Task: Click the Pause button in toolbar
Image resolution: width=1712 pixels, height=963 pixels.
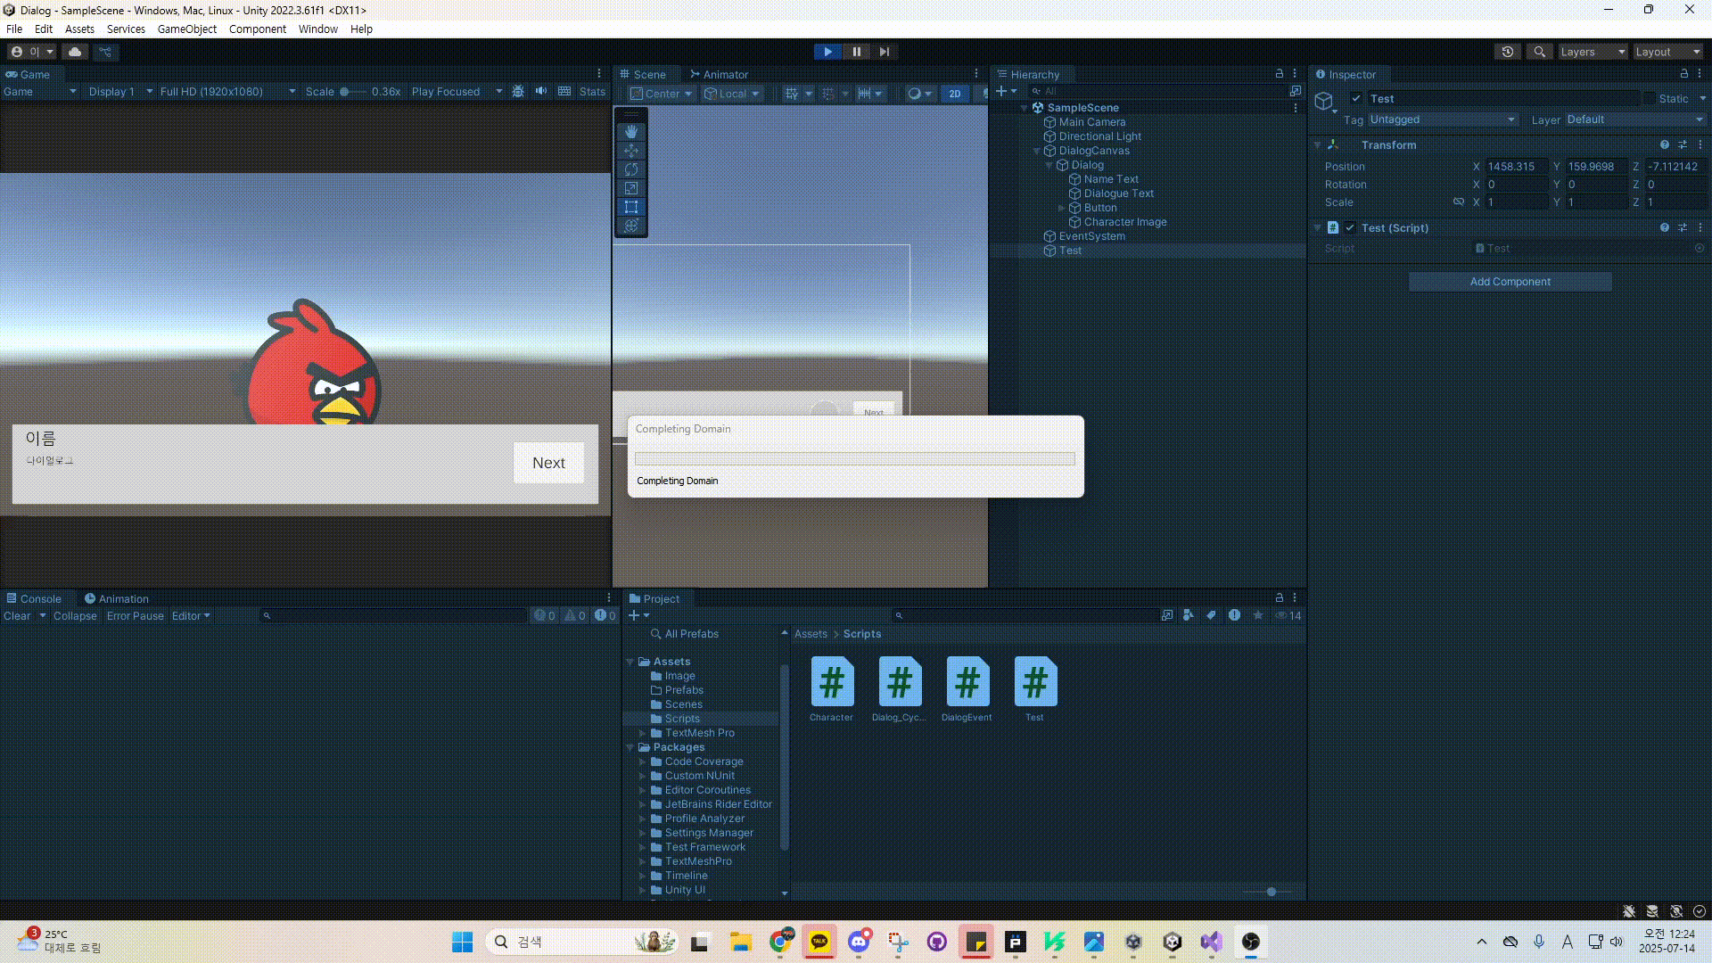Action: [x=856, y=52]
